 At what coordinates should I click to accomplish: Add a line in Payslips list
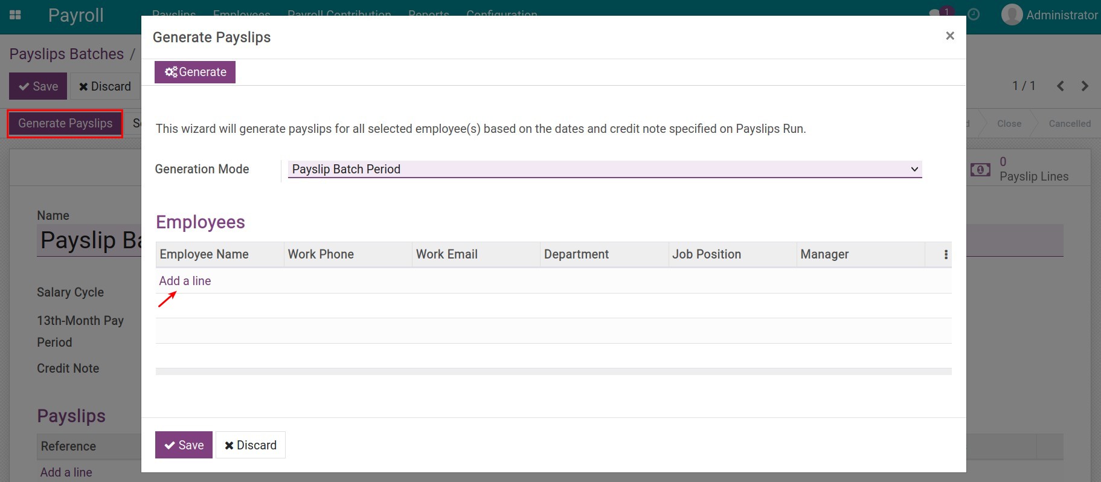(66, 472)
